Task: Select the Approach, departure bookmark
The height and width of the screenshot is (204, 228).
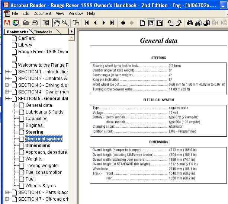Action: click(x=46, y=152)
